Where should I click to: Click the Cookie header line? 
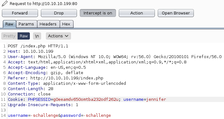click(116, 100)
